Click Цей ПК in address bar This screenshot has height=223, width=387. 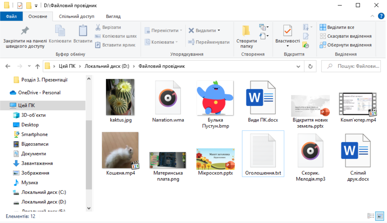(x=67, y=66)
